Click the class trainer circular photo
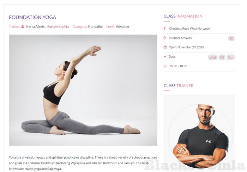Viewport: 247px width, 172px height. click(200, 136)
